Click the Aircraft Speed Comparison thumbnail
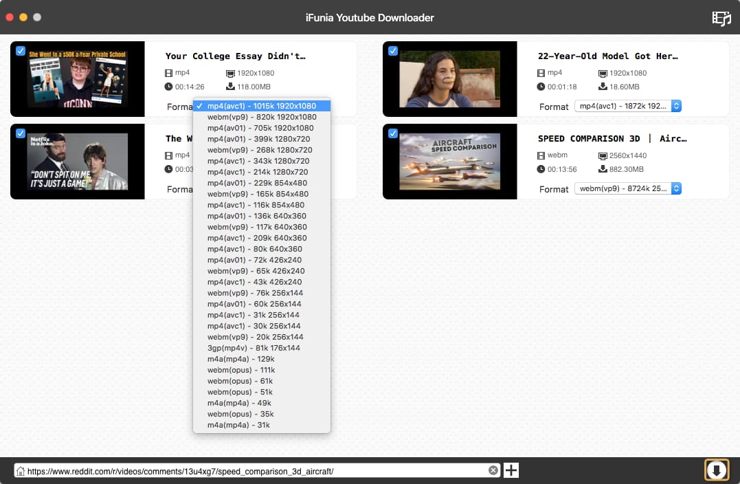 [449, 162]
